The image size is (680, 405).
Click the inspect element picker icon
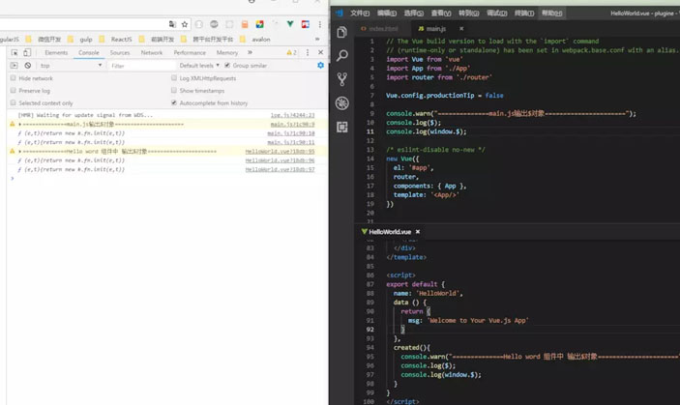(14, 52)
